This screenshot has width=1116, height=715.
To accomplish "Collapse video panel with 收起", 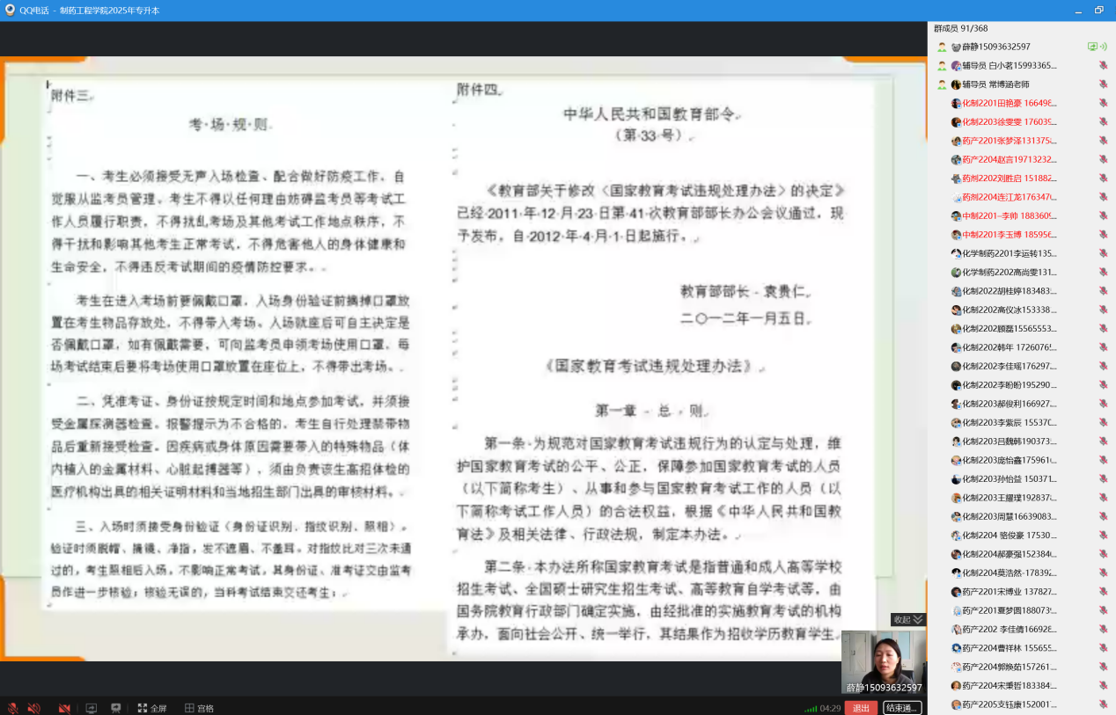I will 907,619.
